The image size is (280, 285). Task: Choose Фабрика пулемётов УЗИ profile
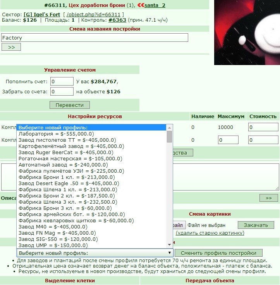tap(91, 171)
